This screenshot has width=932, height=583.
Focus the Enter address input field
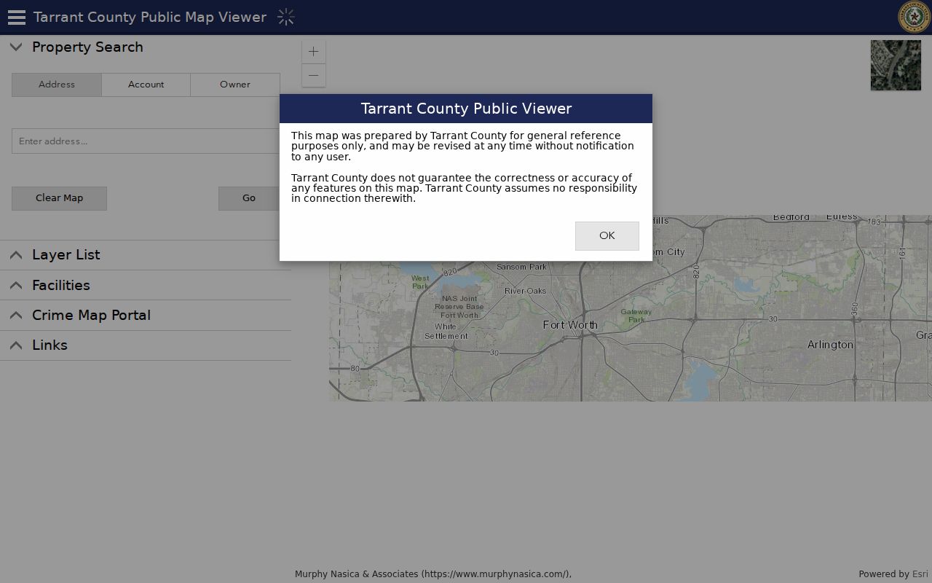[x=146, y=141]
